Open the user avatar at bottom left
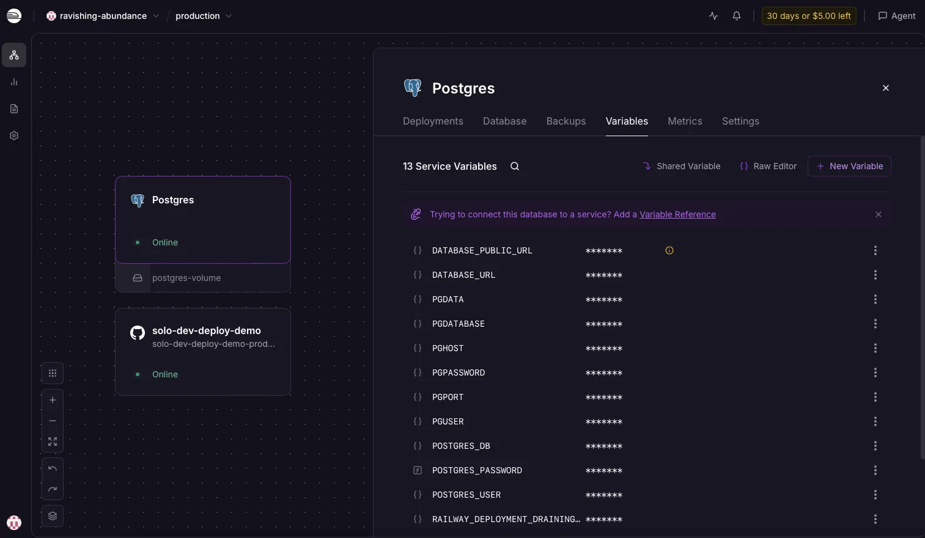Viewport: 925px width, 538px height. pyautogui.click(x=14, y=523)
